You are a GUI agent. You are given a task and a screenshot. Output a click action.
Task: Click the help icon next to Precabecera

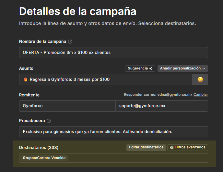pos(49,121)
